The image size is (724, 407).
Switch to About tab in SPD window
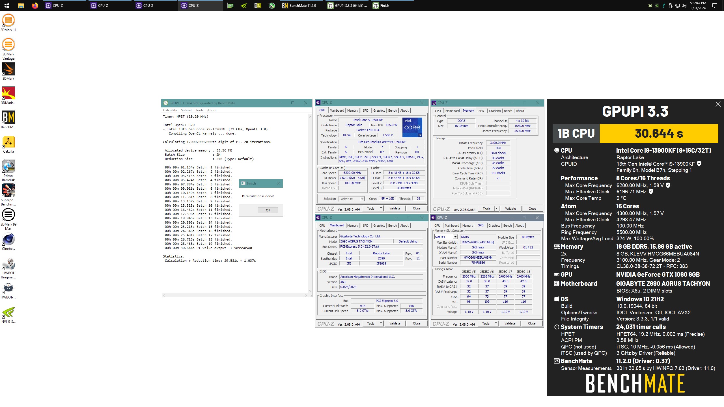[519, 226]
